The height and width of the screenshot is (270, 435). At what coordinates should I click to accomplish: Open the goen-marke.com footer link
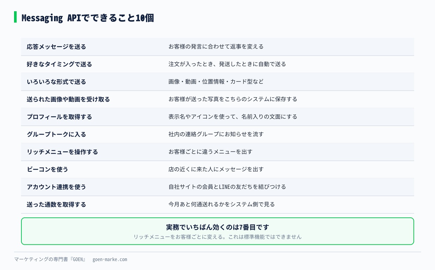(110, 259)
